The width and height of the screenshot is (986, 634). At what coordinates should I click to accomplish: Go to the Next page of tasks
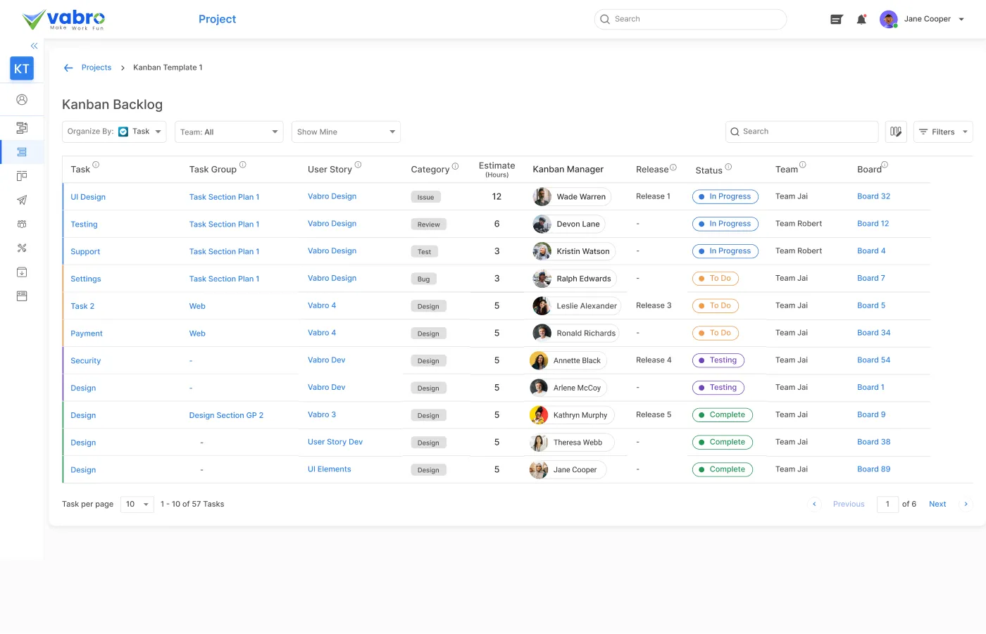click(x=937, y=505)
